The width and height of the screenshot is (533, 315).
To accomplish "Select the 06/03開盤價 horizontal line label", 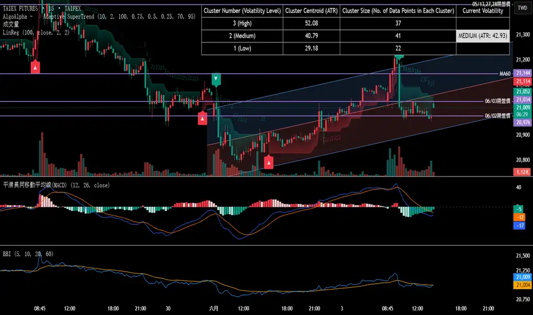I will (x=498, y=101).
